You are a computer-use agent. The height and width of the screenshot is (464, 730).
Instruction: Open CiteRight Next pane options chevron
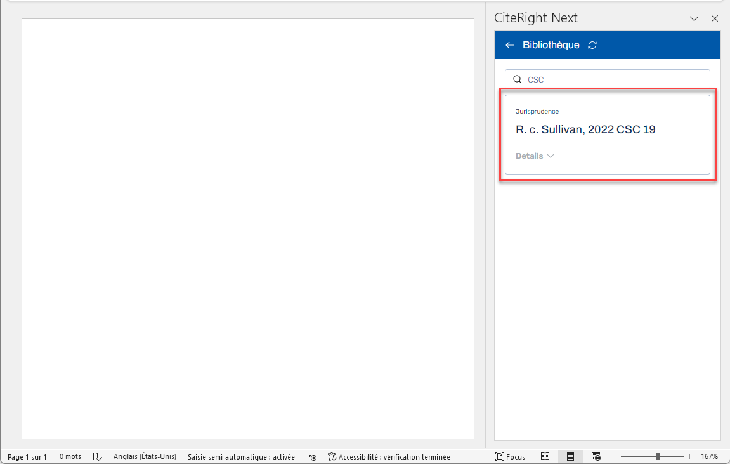tap(694, 18)
